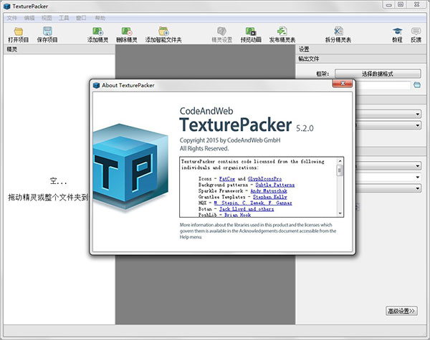Click the credits scrollbar down arrow
430x340 pixels.
pos(340,213)
